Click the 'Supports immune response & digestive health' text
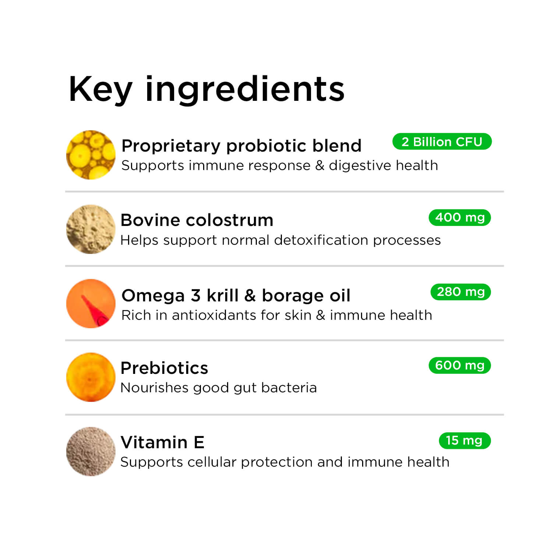The image size is (552, 552). [280, 166]
